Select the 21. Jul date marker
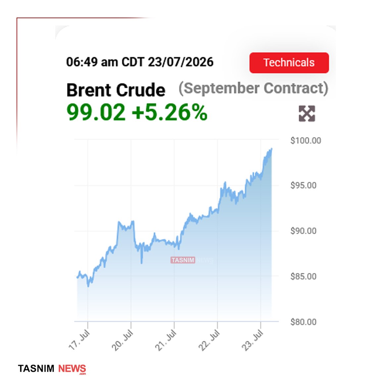Image resolution: width=391 pixels, height=391 pixels. click(x=166, y=340)
